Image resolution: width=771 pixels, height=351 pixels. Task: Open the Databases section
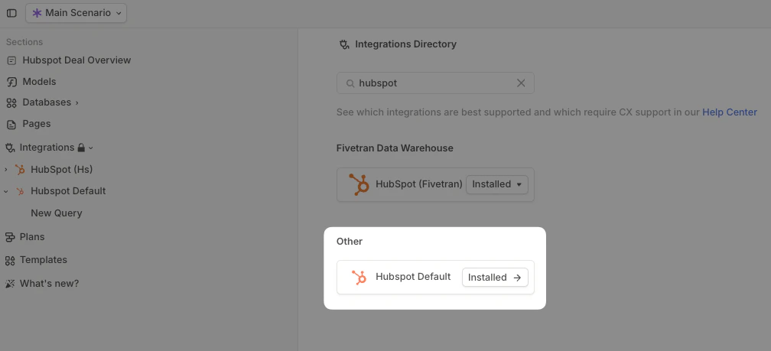[x=47, y=102]
